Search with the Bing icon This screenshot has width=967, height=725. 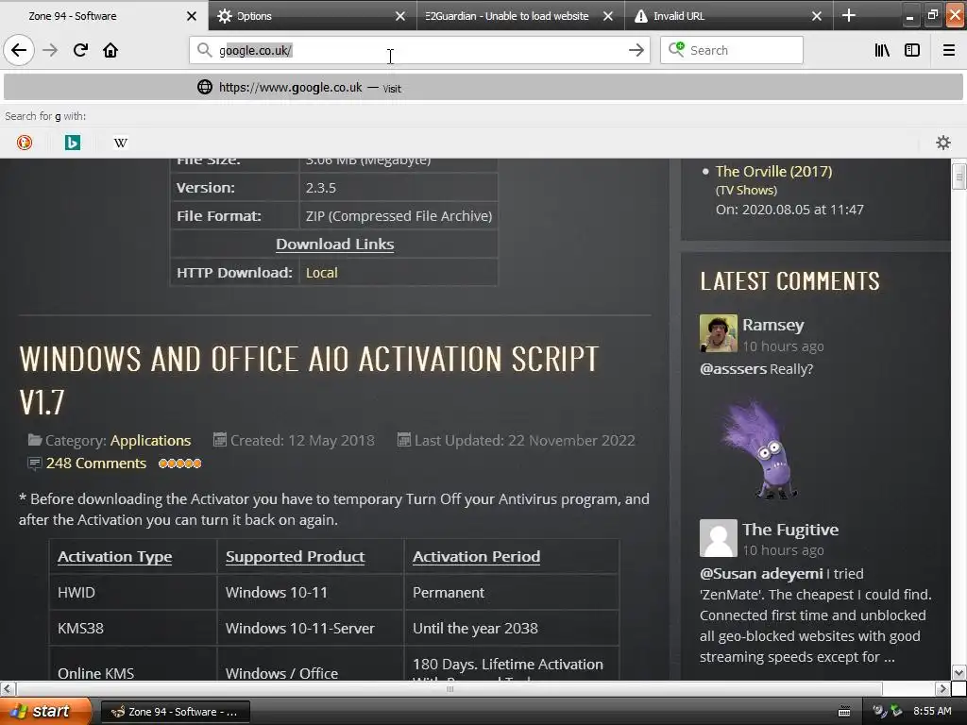click(72, 143)
